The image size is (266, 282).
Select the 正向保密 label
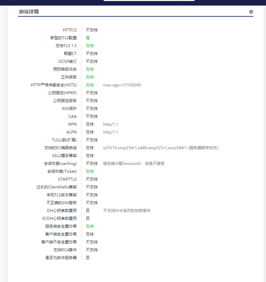[69, 77]
